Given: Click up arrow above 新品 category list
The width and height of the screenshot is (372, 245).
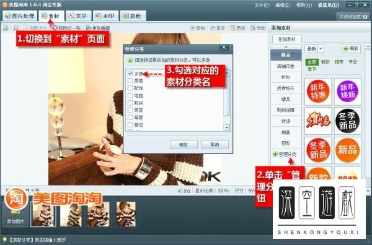Looking at the screenshot, I should coord(286,47).
